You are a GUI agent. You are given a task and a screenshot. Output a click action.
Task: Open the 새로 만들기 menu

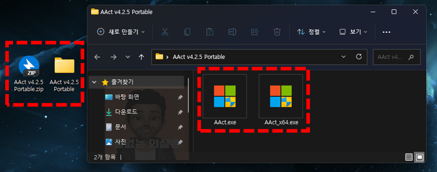click(121, 32)
